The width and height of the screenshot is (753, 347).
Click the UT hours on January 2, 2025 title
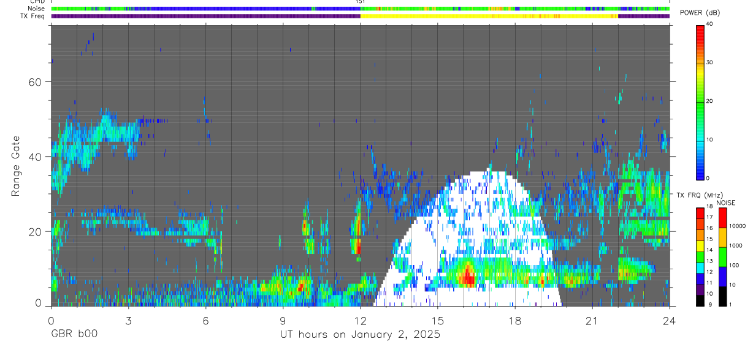point(360,335)
